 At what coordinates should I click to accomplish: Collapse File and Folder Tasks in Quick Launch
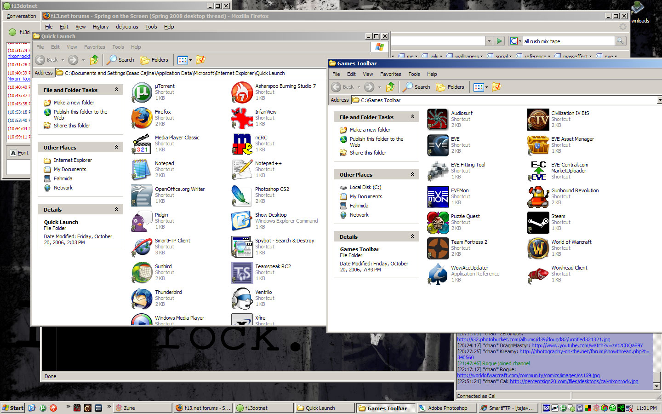[x=116, y=90]
